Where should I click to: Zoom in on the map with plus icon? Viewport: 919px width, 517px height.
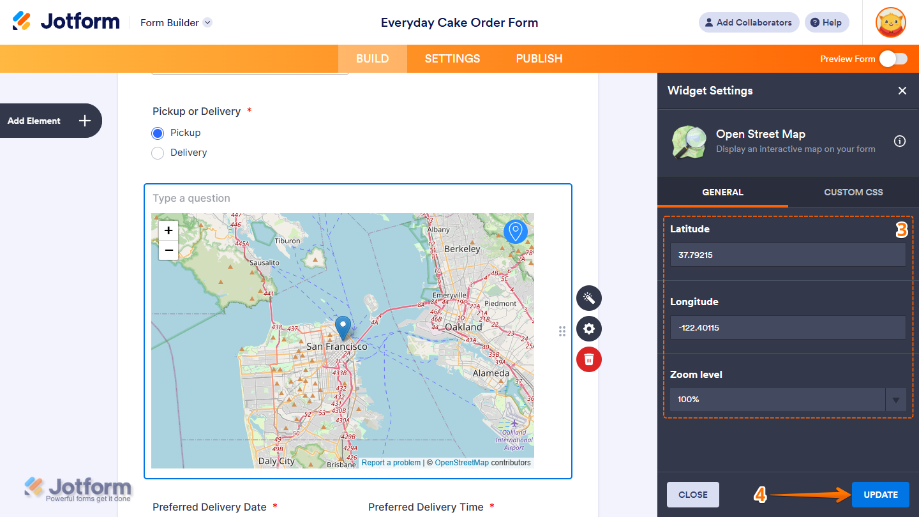coord(168,230)
